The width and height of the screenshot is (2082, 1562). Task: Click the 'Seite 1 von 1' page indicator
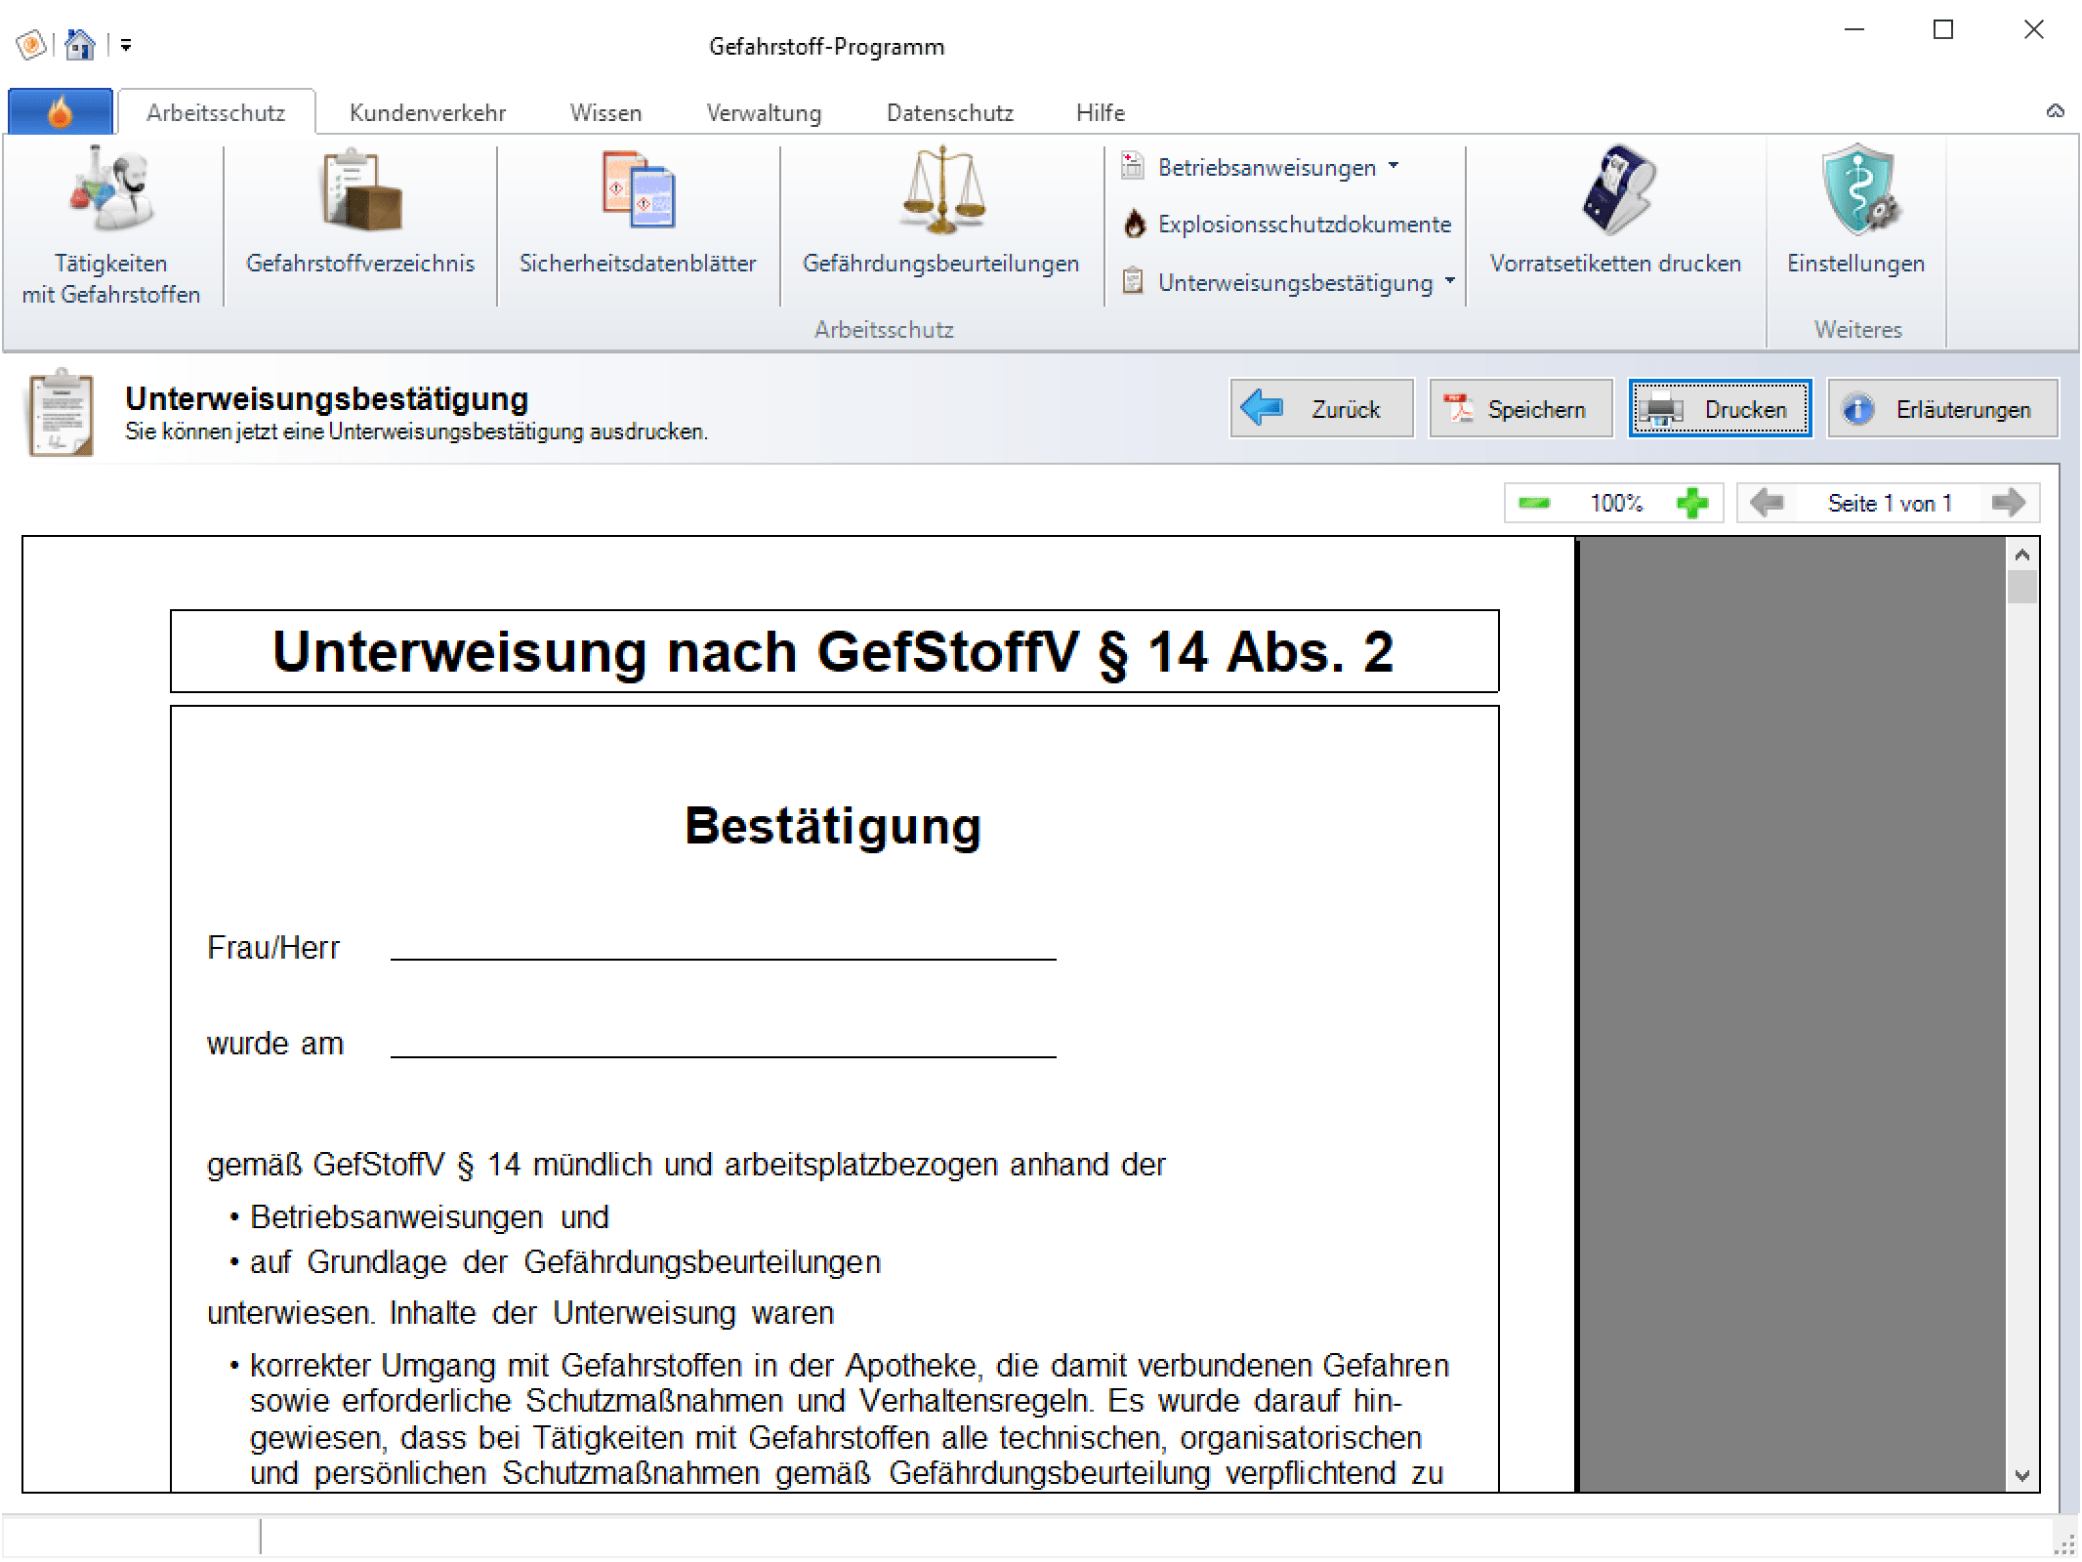tap(1890, 503)
